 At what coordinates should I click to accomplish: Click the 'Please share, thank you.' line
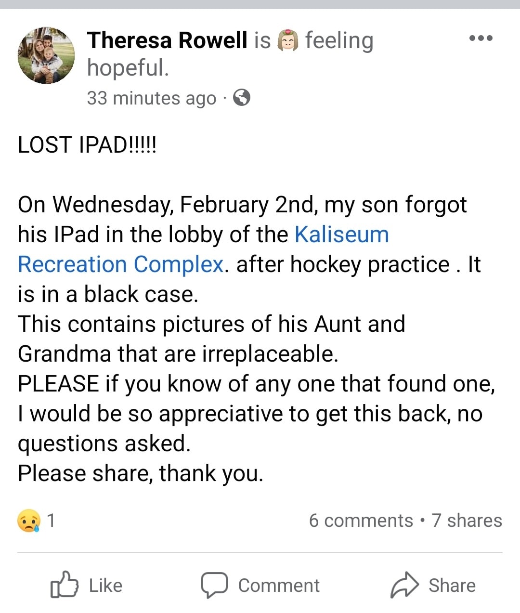pyautogui.click(x=141, y=473)
